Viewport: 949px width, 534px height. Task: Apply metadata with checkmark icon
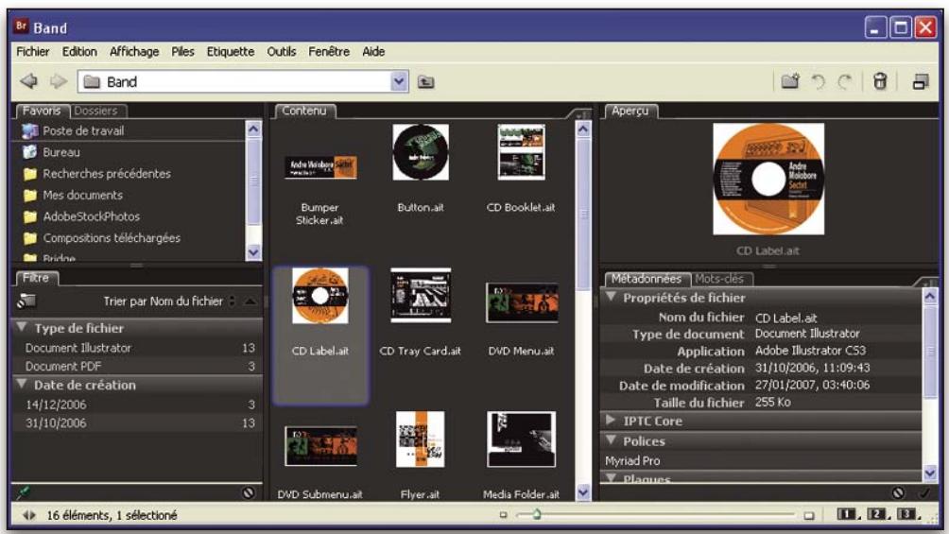pos(923,492)
